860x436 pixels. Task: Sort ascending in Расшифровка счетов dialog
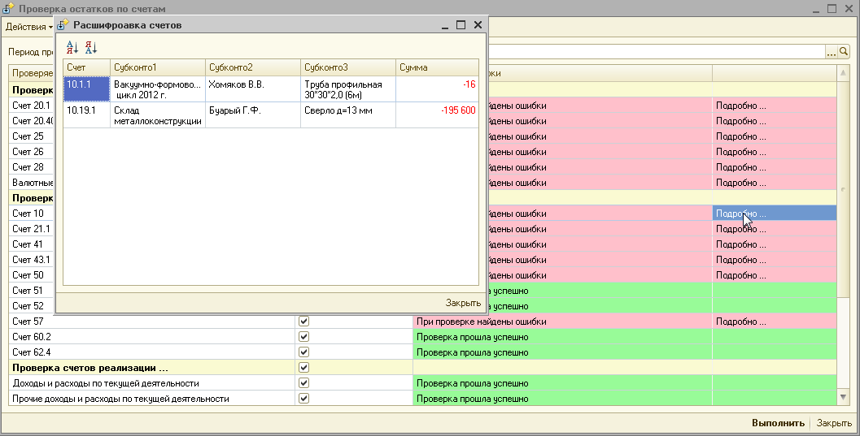point(72,48)
